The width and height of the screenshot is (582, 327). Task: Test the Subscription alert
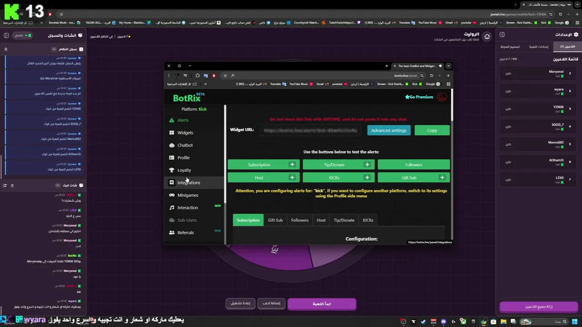[259, 165]
